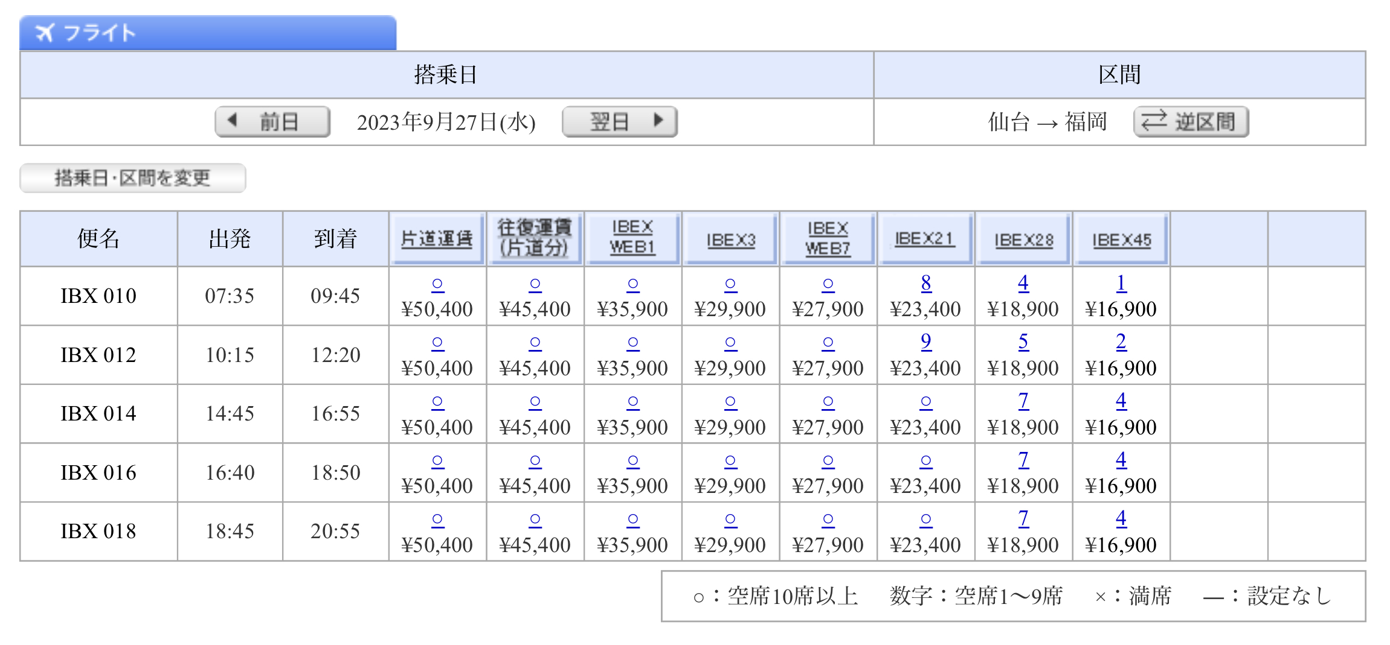The height and width of the screenshot is (645, 1390).
Task: Open the 往復運賃(片道分) header link
Action: tap(535, 239)
